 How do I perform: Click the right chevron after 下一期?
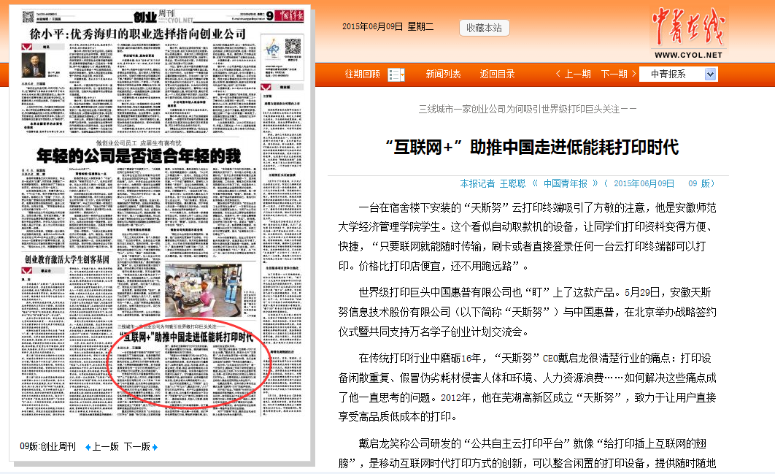[x=634, y=74]
